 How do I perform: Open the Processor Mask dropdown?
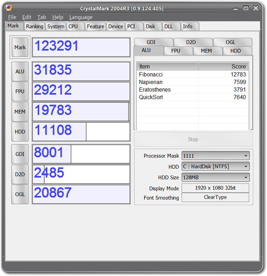(216, 156)
